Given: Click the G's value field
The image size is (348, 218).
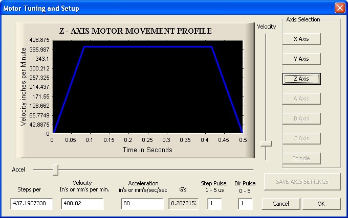Looking at the screenshot, I should (x=183, y=204).
